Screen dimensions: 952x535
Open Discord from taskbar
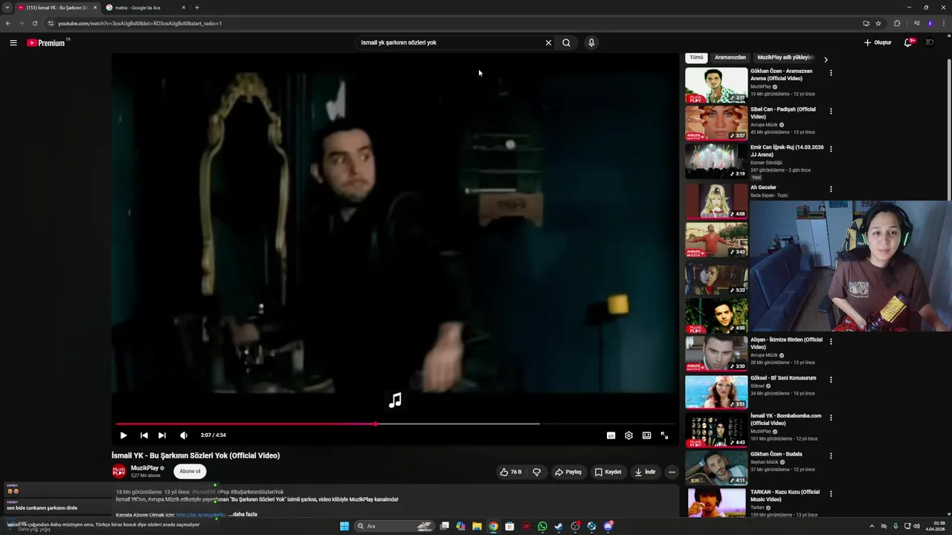coord(608,526)
